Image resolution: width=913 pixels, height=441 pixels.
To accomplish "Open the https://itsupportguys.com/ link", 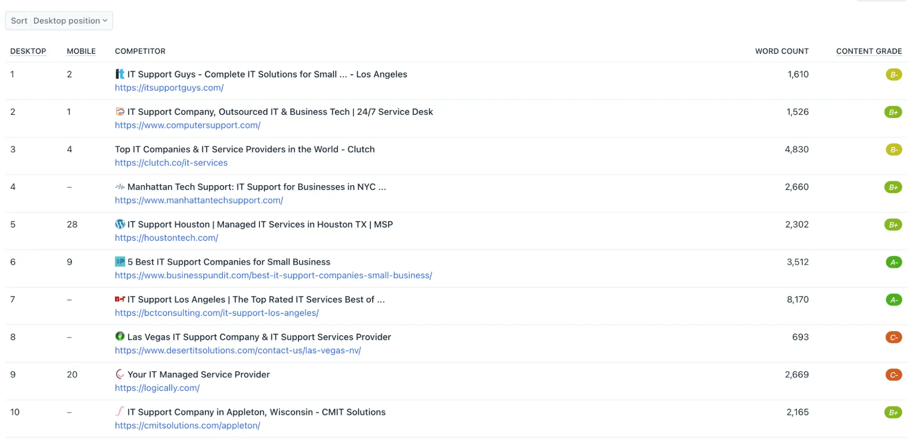I will point(169,88).
